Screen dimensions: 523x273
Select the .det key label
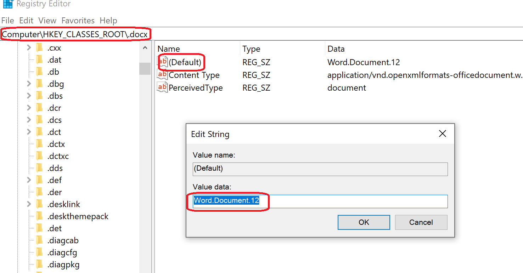(54, 228)
